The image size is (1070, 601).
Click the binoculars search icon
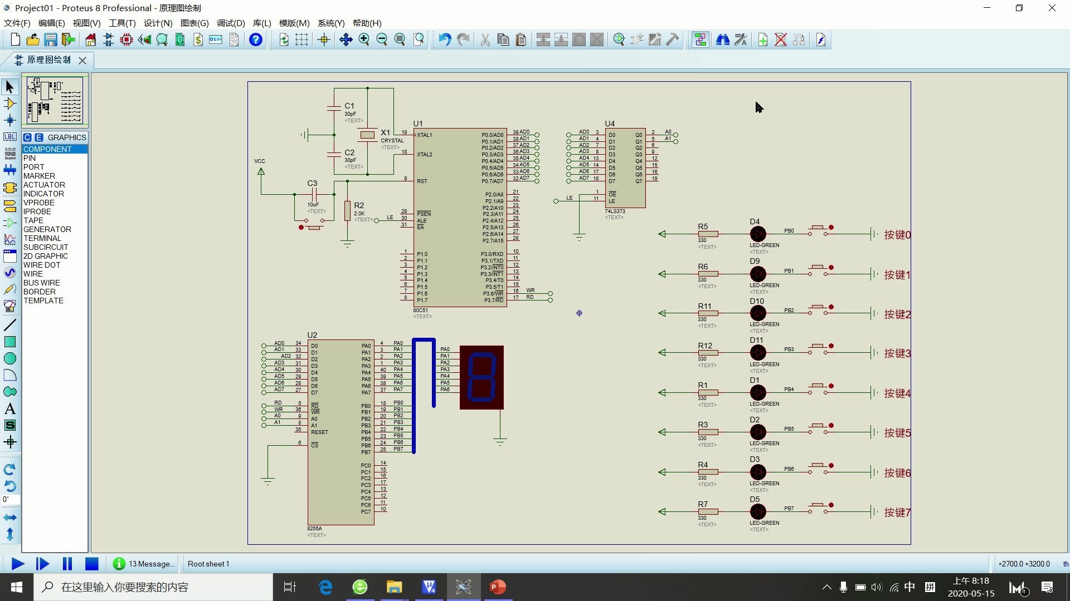coord(723,40)
